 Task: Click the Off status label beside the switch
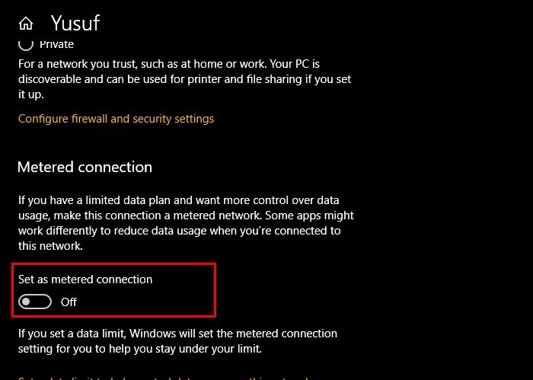(x=69, y=302)
